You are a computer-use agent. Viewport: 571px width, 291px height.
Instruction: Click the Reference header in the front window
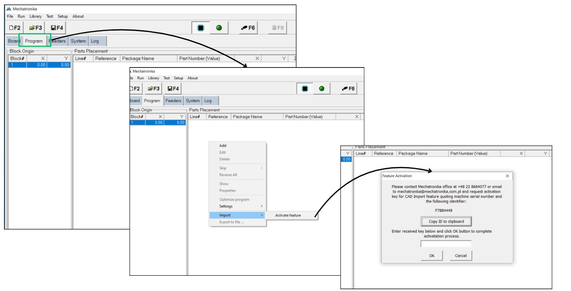(384, 154)
